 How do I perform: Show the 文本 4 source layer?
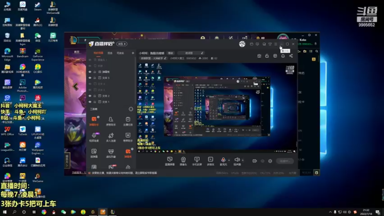90,84
